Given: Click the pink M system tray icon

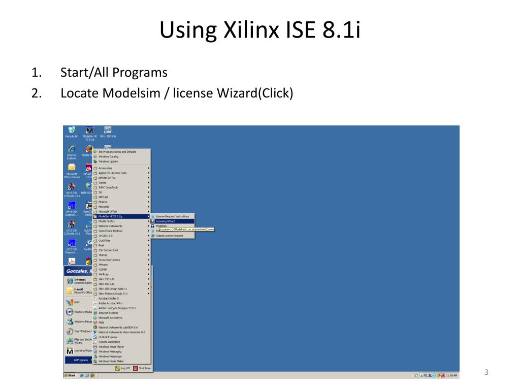Looking at the screenshot, I should point(443,375).
